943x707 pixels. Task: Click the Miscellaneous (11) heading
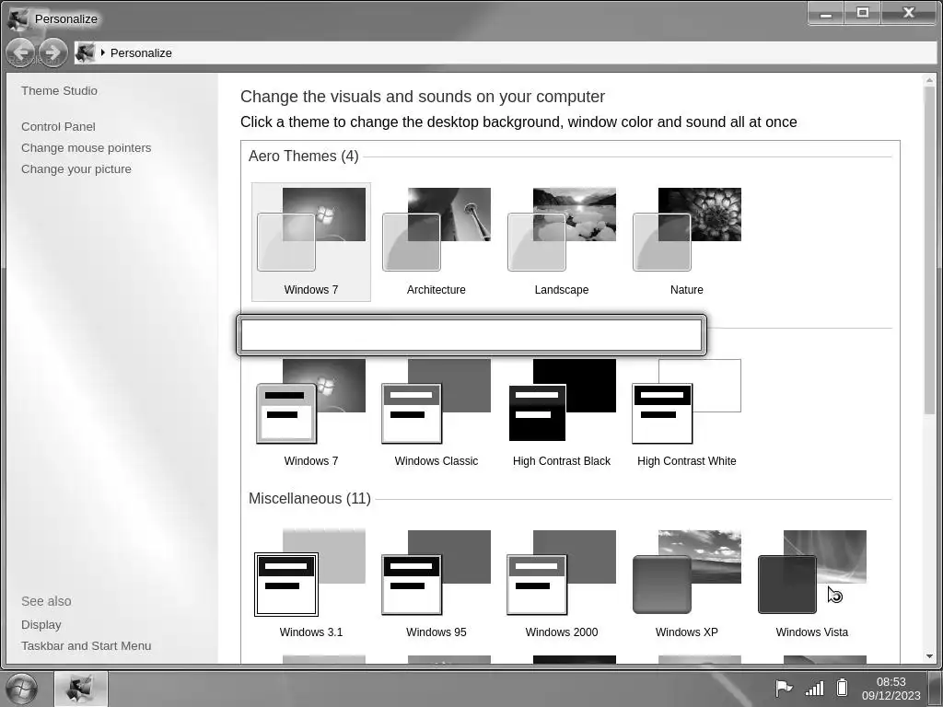point(309,499)
